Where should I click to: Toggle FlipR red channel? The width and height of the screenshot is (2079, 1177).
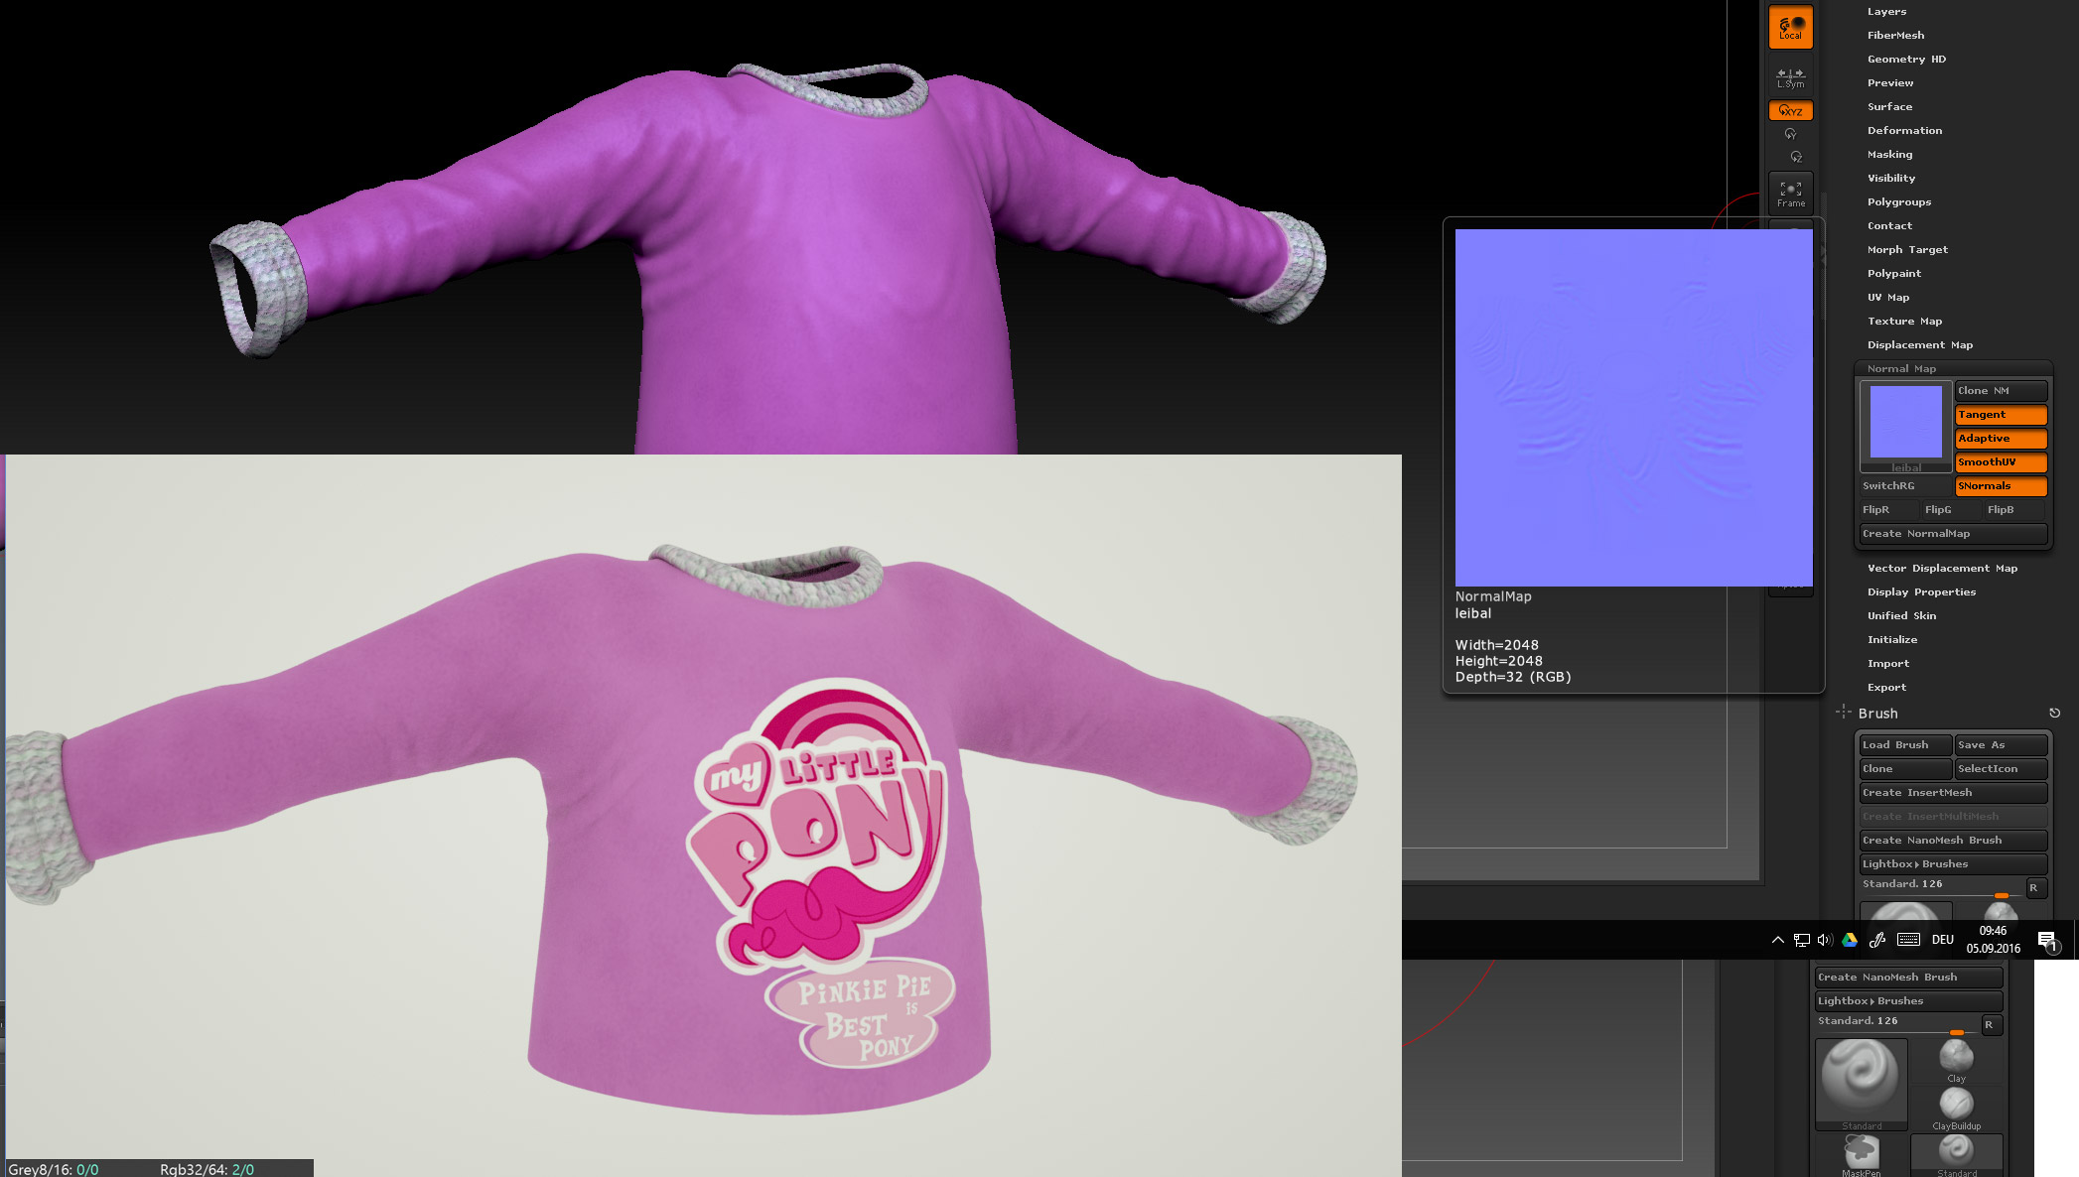pos(1889,510)
